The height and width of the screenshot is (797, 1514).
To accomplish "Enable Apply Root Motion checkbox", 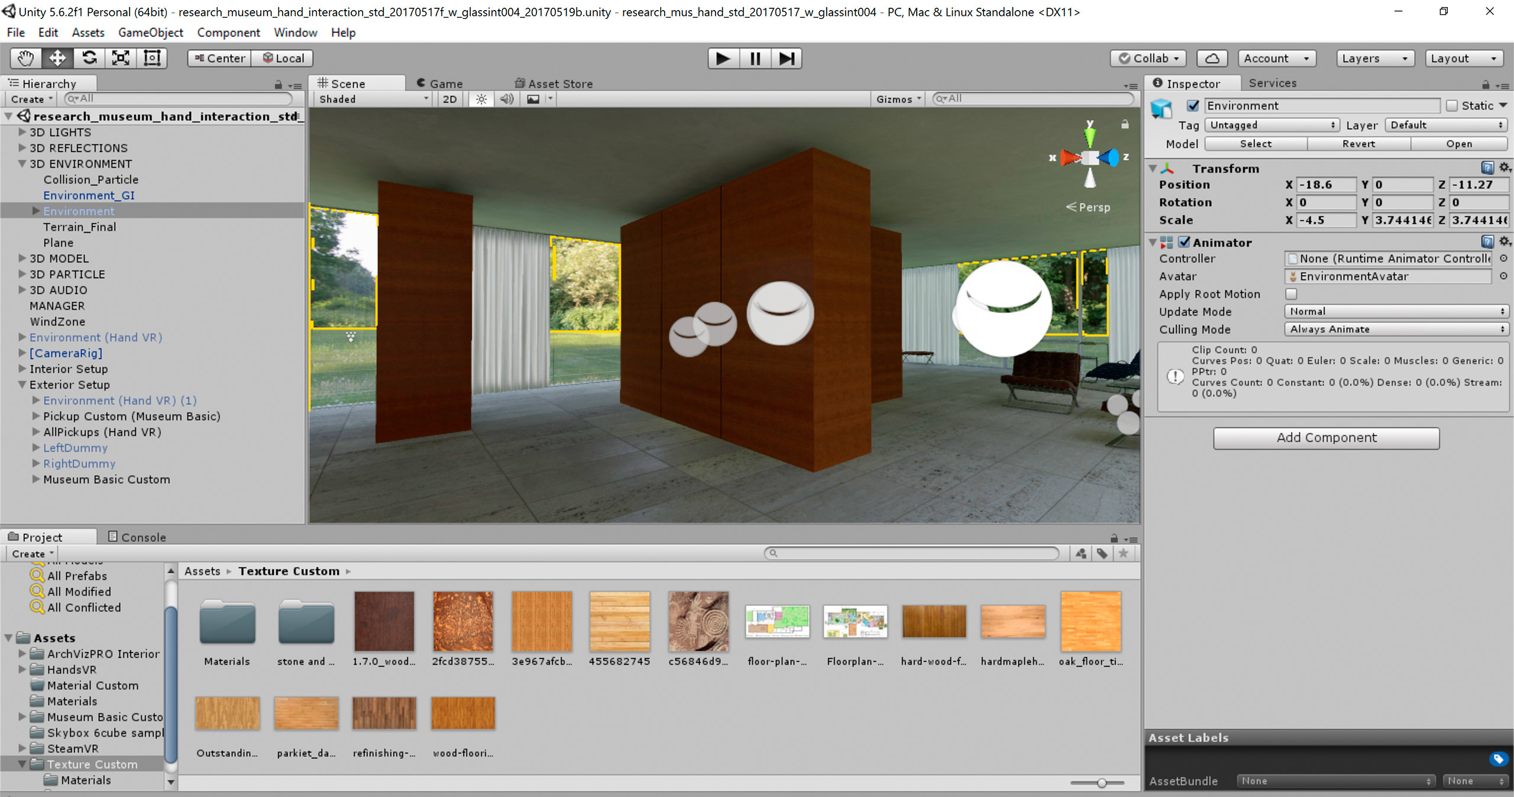I will (x=1291, y=294).
